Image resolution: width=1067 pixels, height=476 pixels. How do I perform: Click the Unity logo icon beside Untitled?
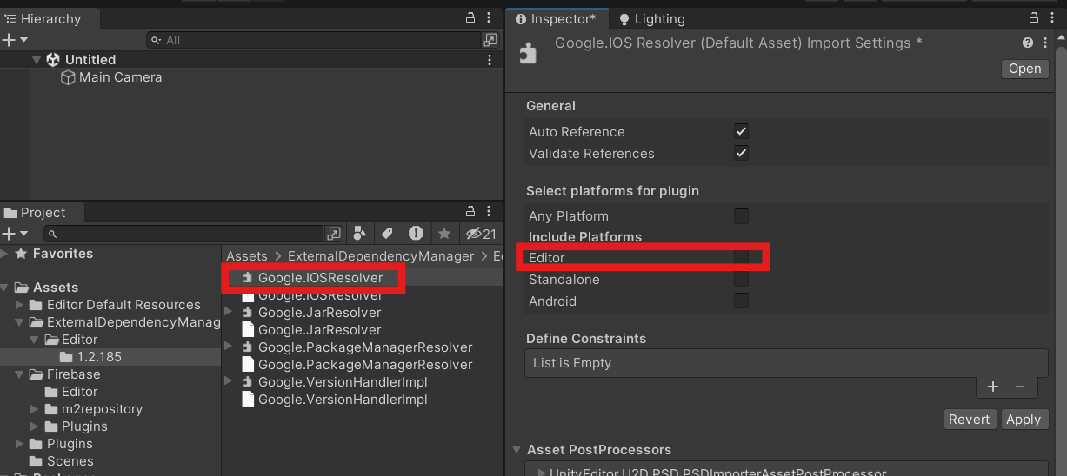pyautogui.click(x=53, y=60)
